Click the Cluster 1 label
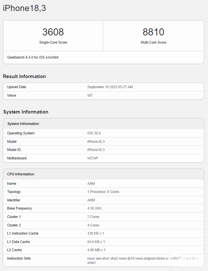Viewport: 208px width, 271px height. click(14, 217)
